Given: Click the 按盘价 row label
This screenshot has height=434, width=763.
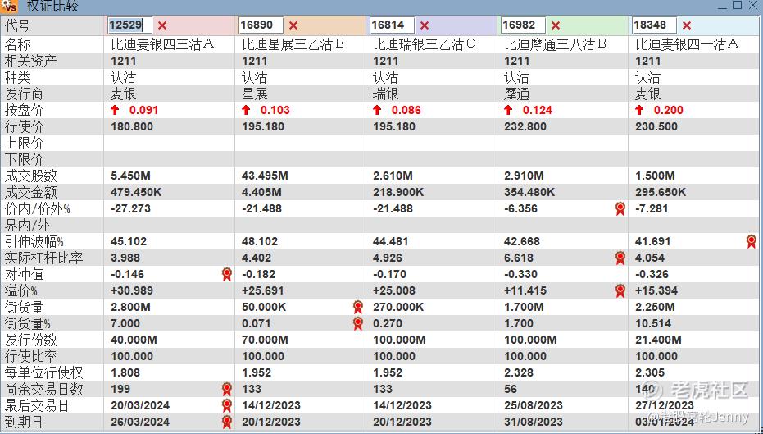Looking at the screenshot, I should coord(25,110).
